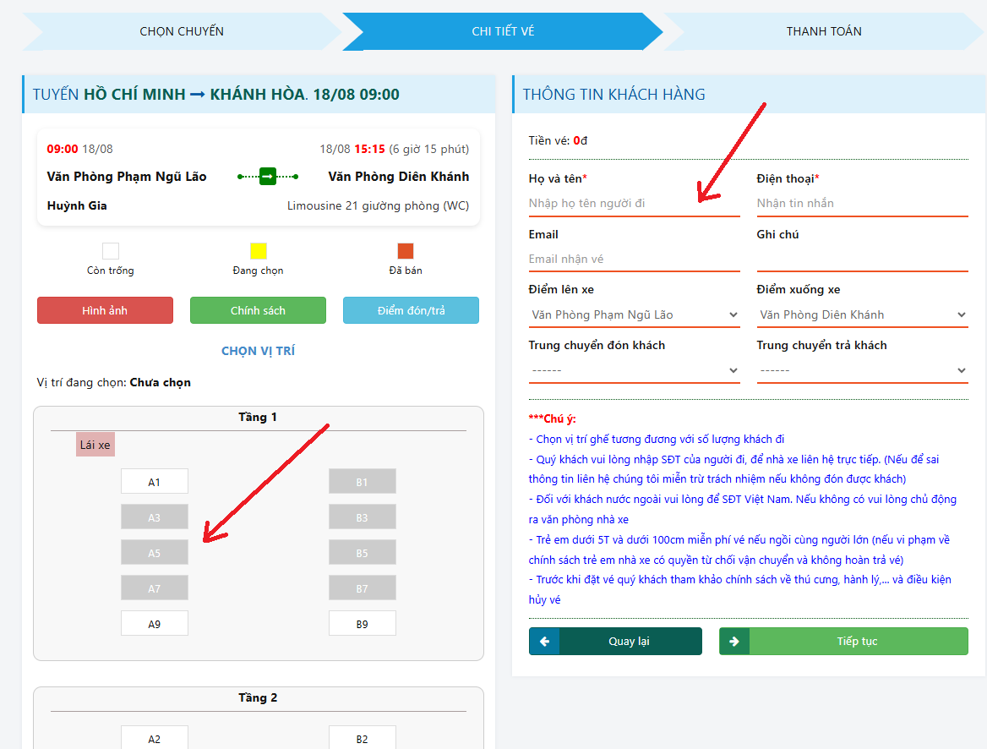Screen dimensions: 987x749
Task: Click the yellow Đang chọn legend swatch
Action: (x=258, y=251)
